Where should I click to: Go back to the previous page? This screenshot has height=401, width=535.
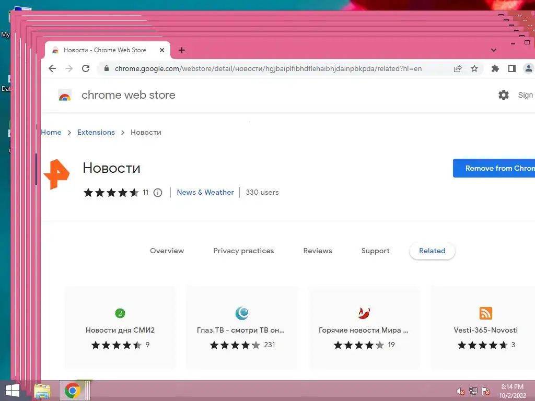pos(52,68)
